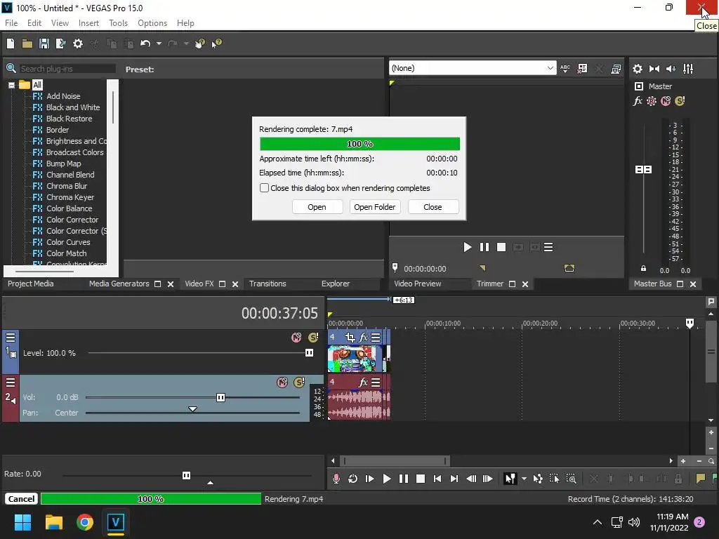Open the File menu
The image size is (719, 539).
coord(11,23)
